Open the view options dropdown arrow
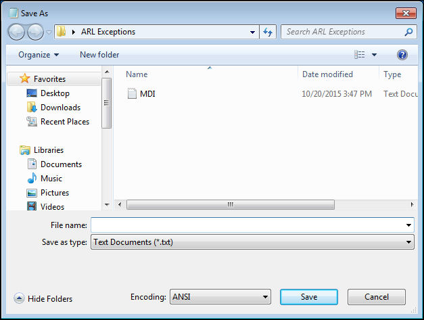 click(374, 55)
